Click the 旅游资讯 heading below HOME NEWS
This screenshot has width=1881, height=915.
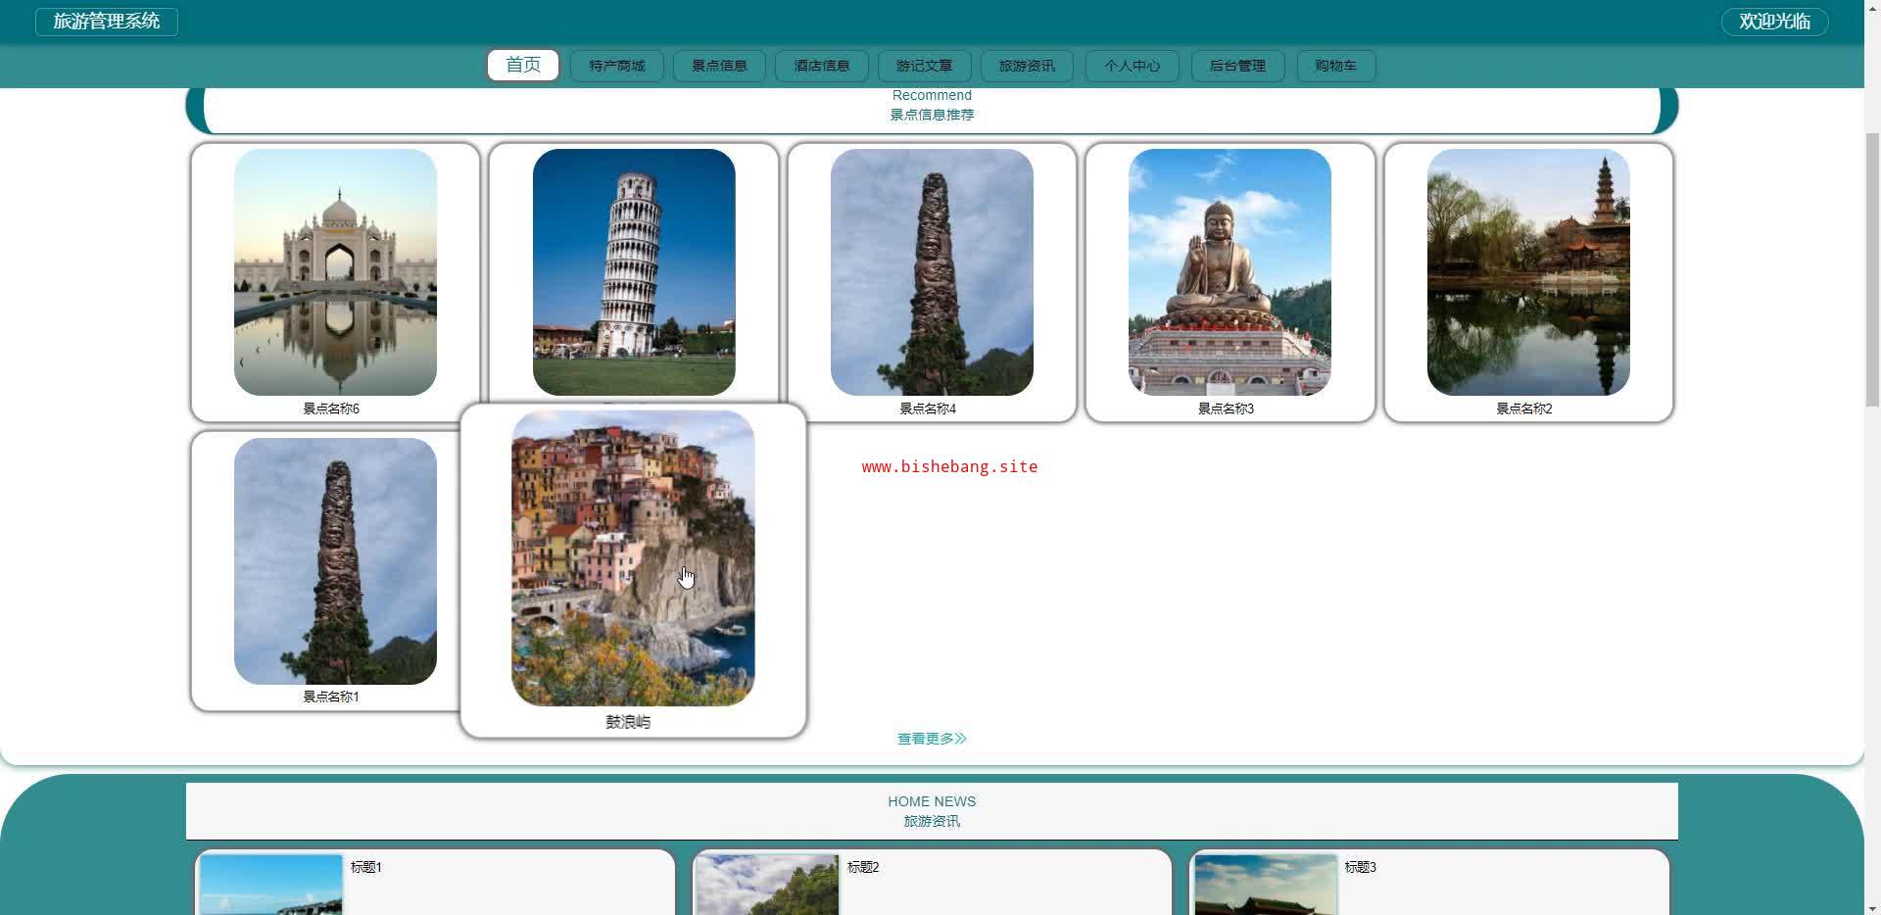(932, 821)
